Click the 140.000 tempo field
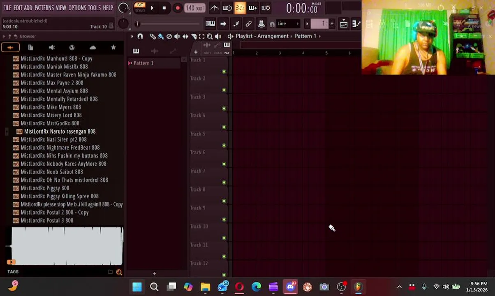Screen dimensions: 495x296 point(194,8)
